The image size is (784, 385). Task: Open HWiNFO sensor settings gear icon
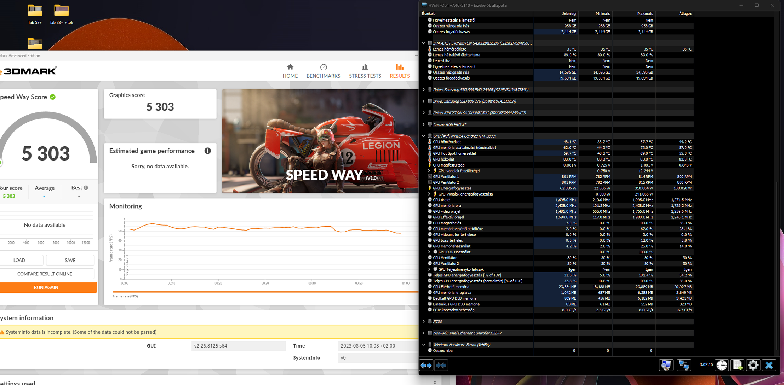click(x=753, y=365)
